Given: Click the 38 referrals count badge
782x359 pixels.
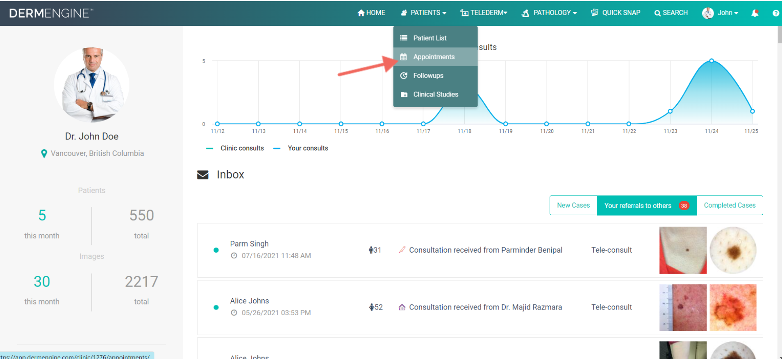Looking at the screenshot, I should coord(684,206).
